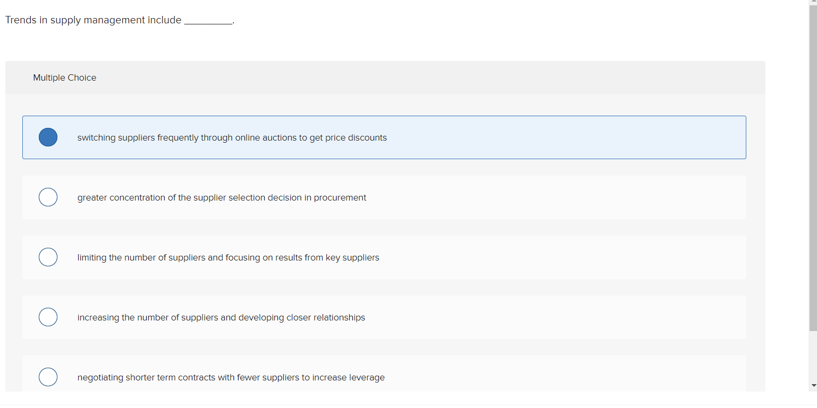Choose the negotiating shorter term contracts radio
The image size is (817, 408).
pyautogui.click(x=48, y=377)
